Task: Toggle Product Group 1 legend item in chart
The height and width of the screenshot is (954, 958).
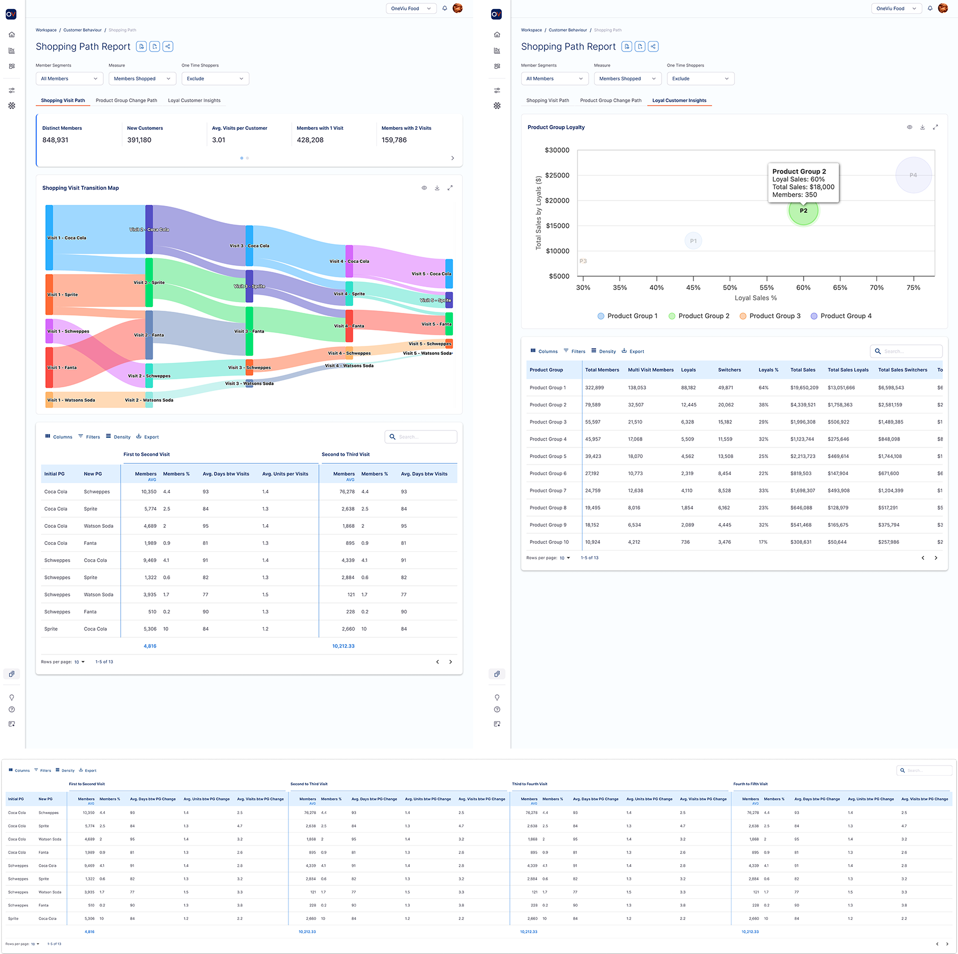Action: click(627, 316)
